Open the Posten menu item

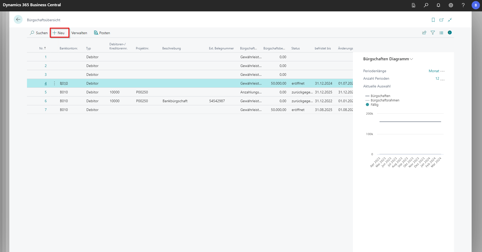pos(102,33)
